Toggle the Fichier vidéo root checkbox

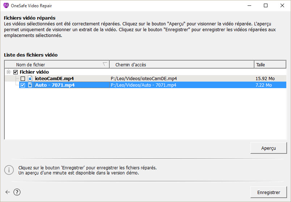coord(16,72)
